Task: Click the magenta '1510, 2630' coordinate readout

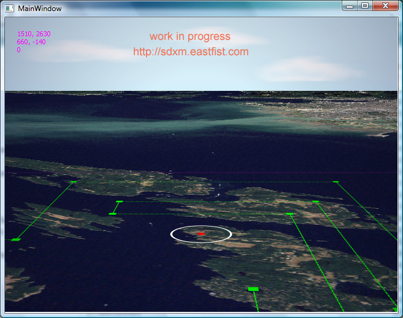Action: point(34,34)
